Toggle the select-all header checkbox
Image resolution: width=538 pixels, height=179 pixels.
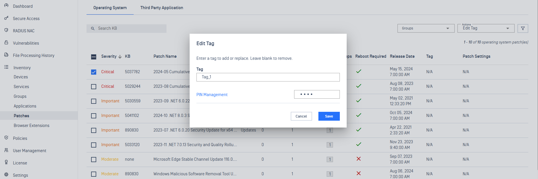click(94, 57)
